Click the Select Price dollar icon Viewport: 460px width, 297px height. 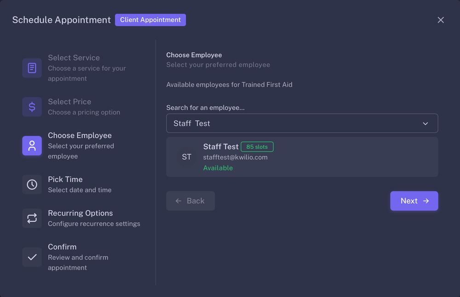point(32,107)
